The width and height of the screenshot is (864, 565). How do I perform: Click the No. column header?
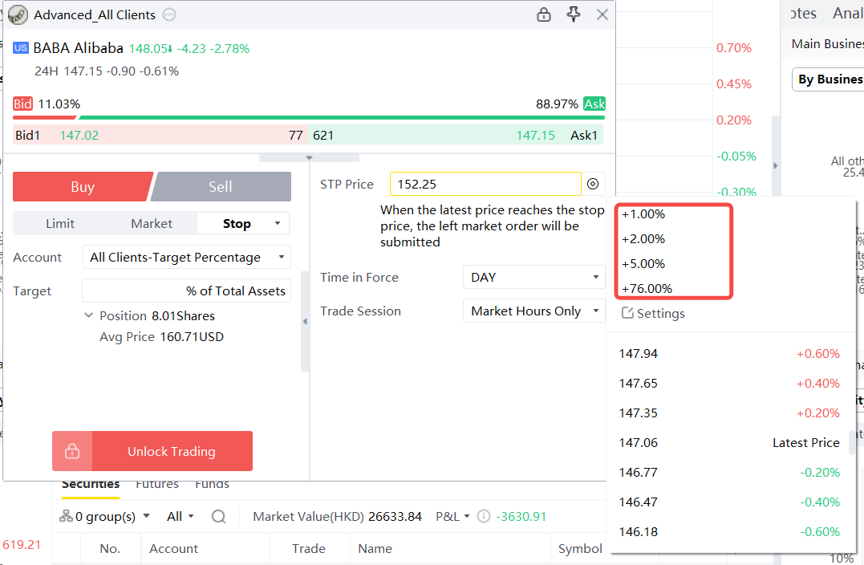coord(110,549)
